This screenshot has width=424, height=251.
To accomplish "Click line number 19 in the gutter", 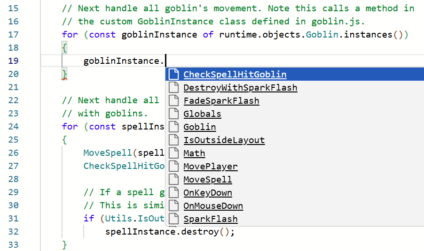I will click(13, 61).
